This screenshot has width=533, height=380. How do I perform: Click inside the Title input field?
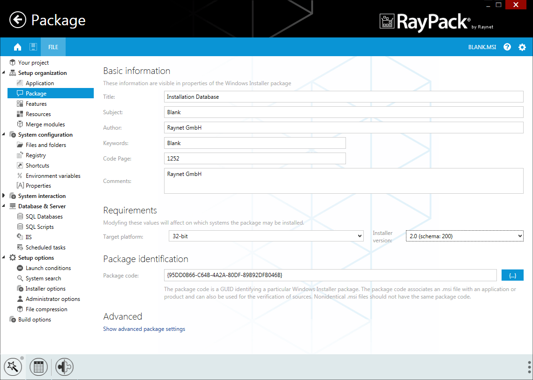(x=328, y=96)
